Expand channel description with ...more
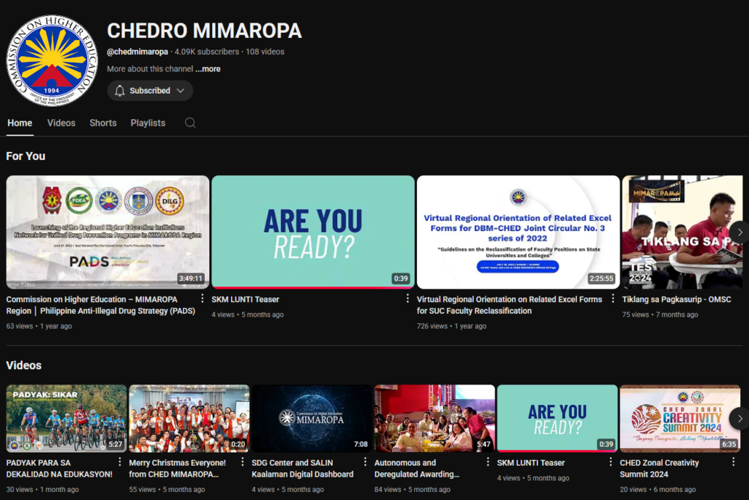The width and height of the screenshot is (749, 500). 208,69
